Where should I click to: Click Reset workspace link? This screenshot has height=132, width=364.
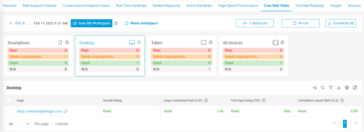141,23
